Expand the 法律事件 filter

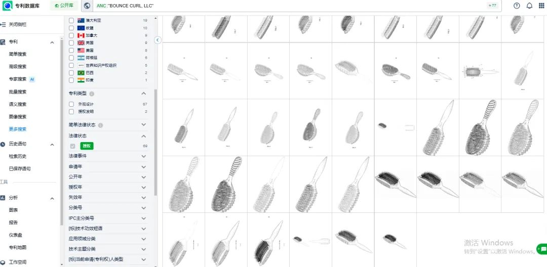click(143, 156)
